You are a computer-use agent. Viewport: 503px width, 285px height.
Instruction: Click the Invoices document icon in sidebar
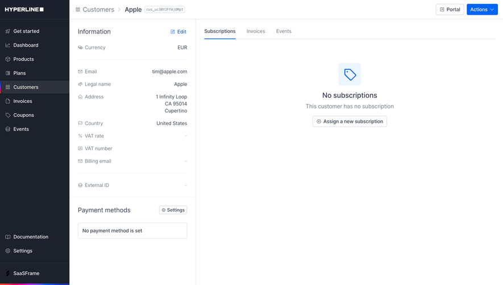pyautogui.click(x=8, y=101)
